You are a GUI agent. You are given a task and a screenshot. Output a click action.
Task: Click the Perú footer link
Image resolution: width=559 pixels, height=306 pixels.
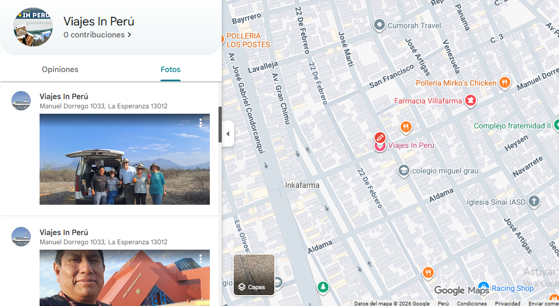[443, 303]
